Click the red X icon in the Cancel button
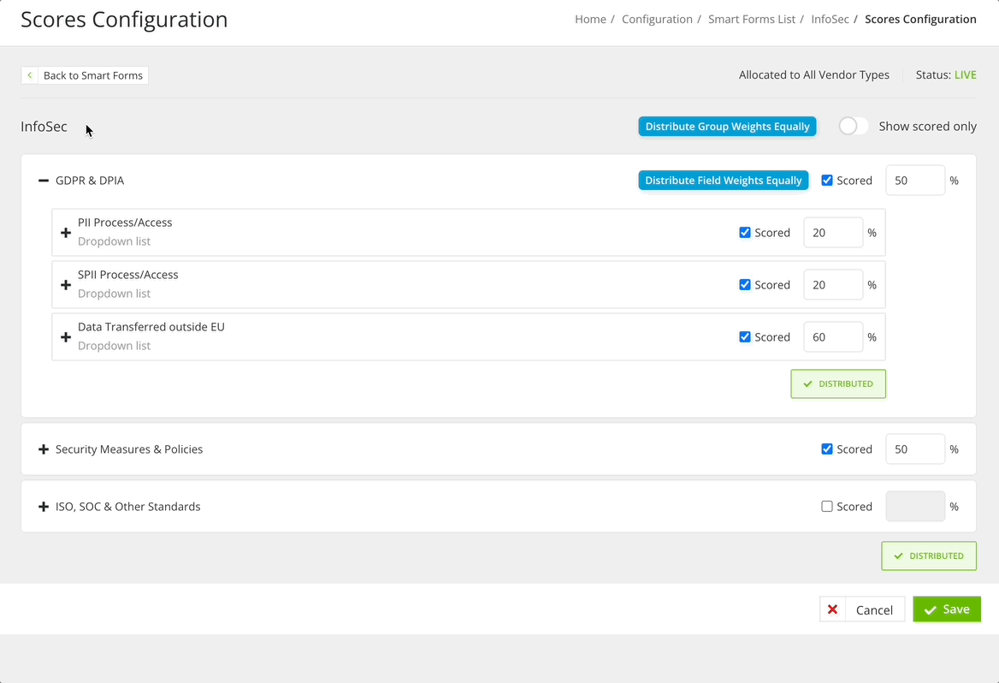This screenshot has height=683, width=999. [832, 609]
